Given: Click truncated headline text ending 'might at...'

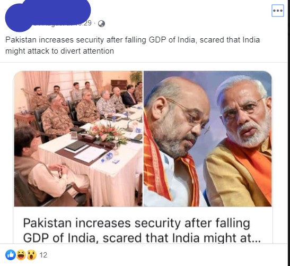Looking at the screenshot, I should [x=142, y=238].
